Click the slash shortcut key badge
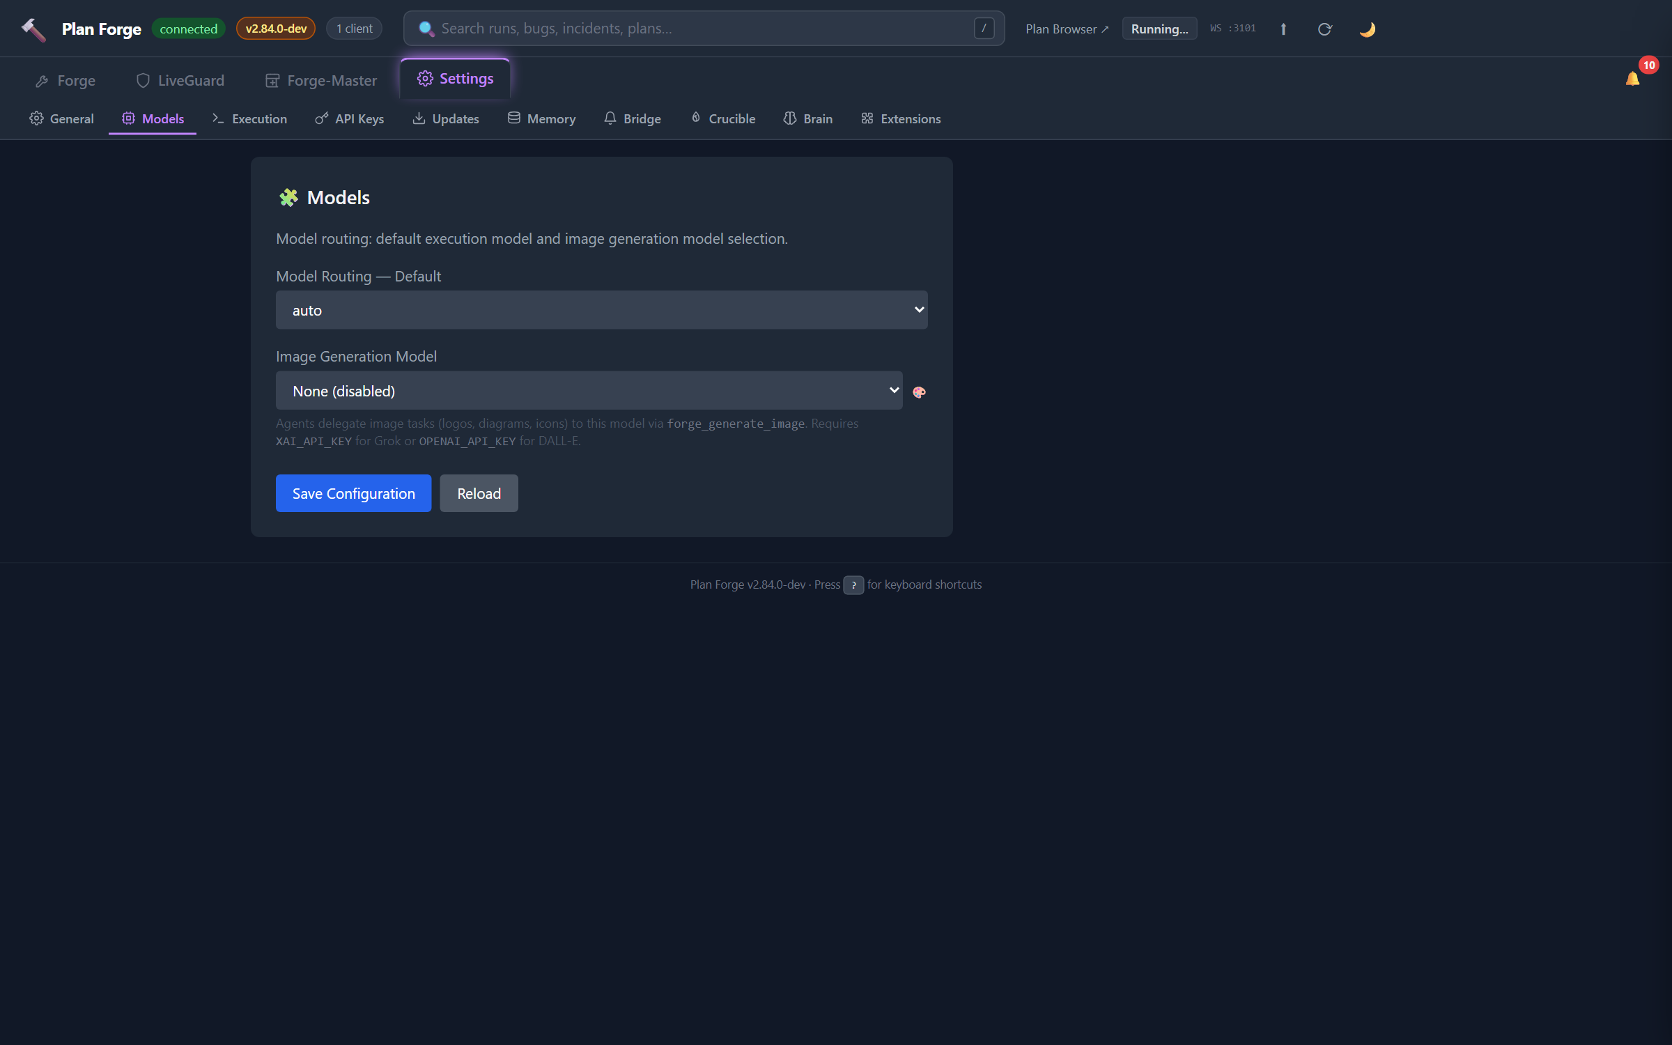The height and width of the screenshot is (1045, 1672). [984, 29]
